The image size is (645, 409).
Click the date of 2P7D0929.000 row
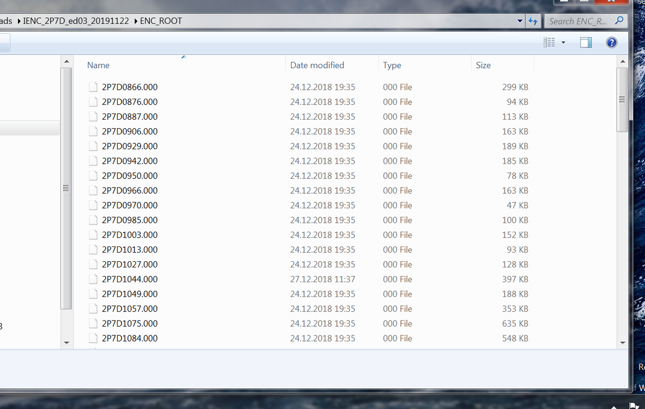322,146
